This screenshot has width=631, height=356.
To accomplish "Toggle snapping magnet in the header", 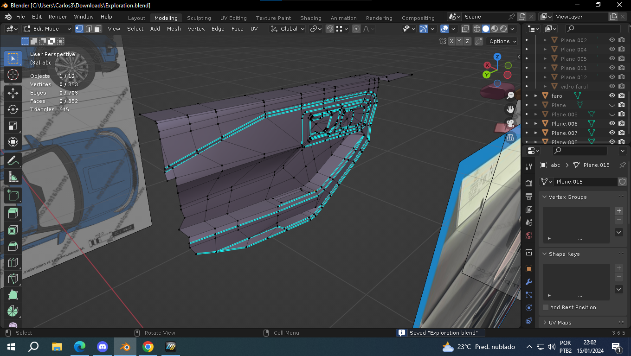I will tap(329, 29).
